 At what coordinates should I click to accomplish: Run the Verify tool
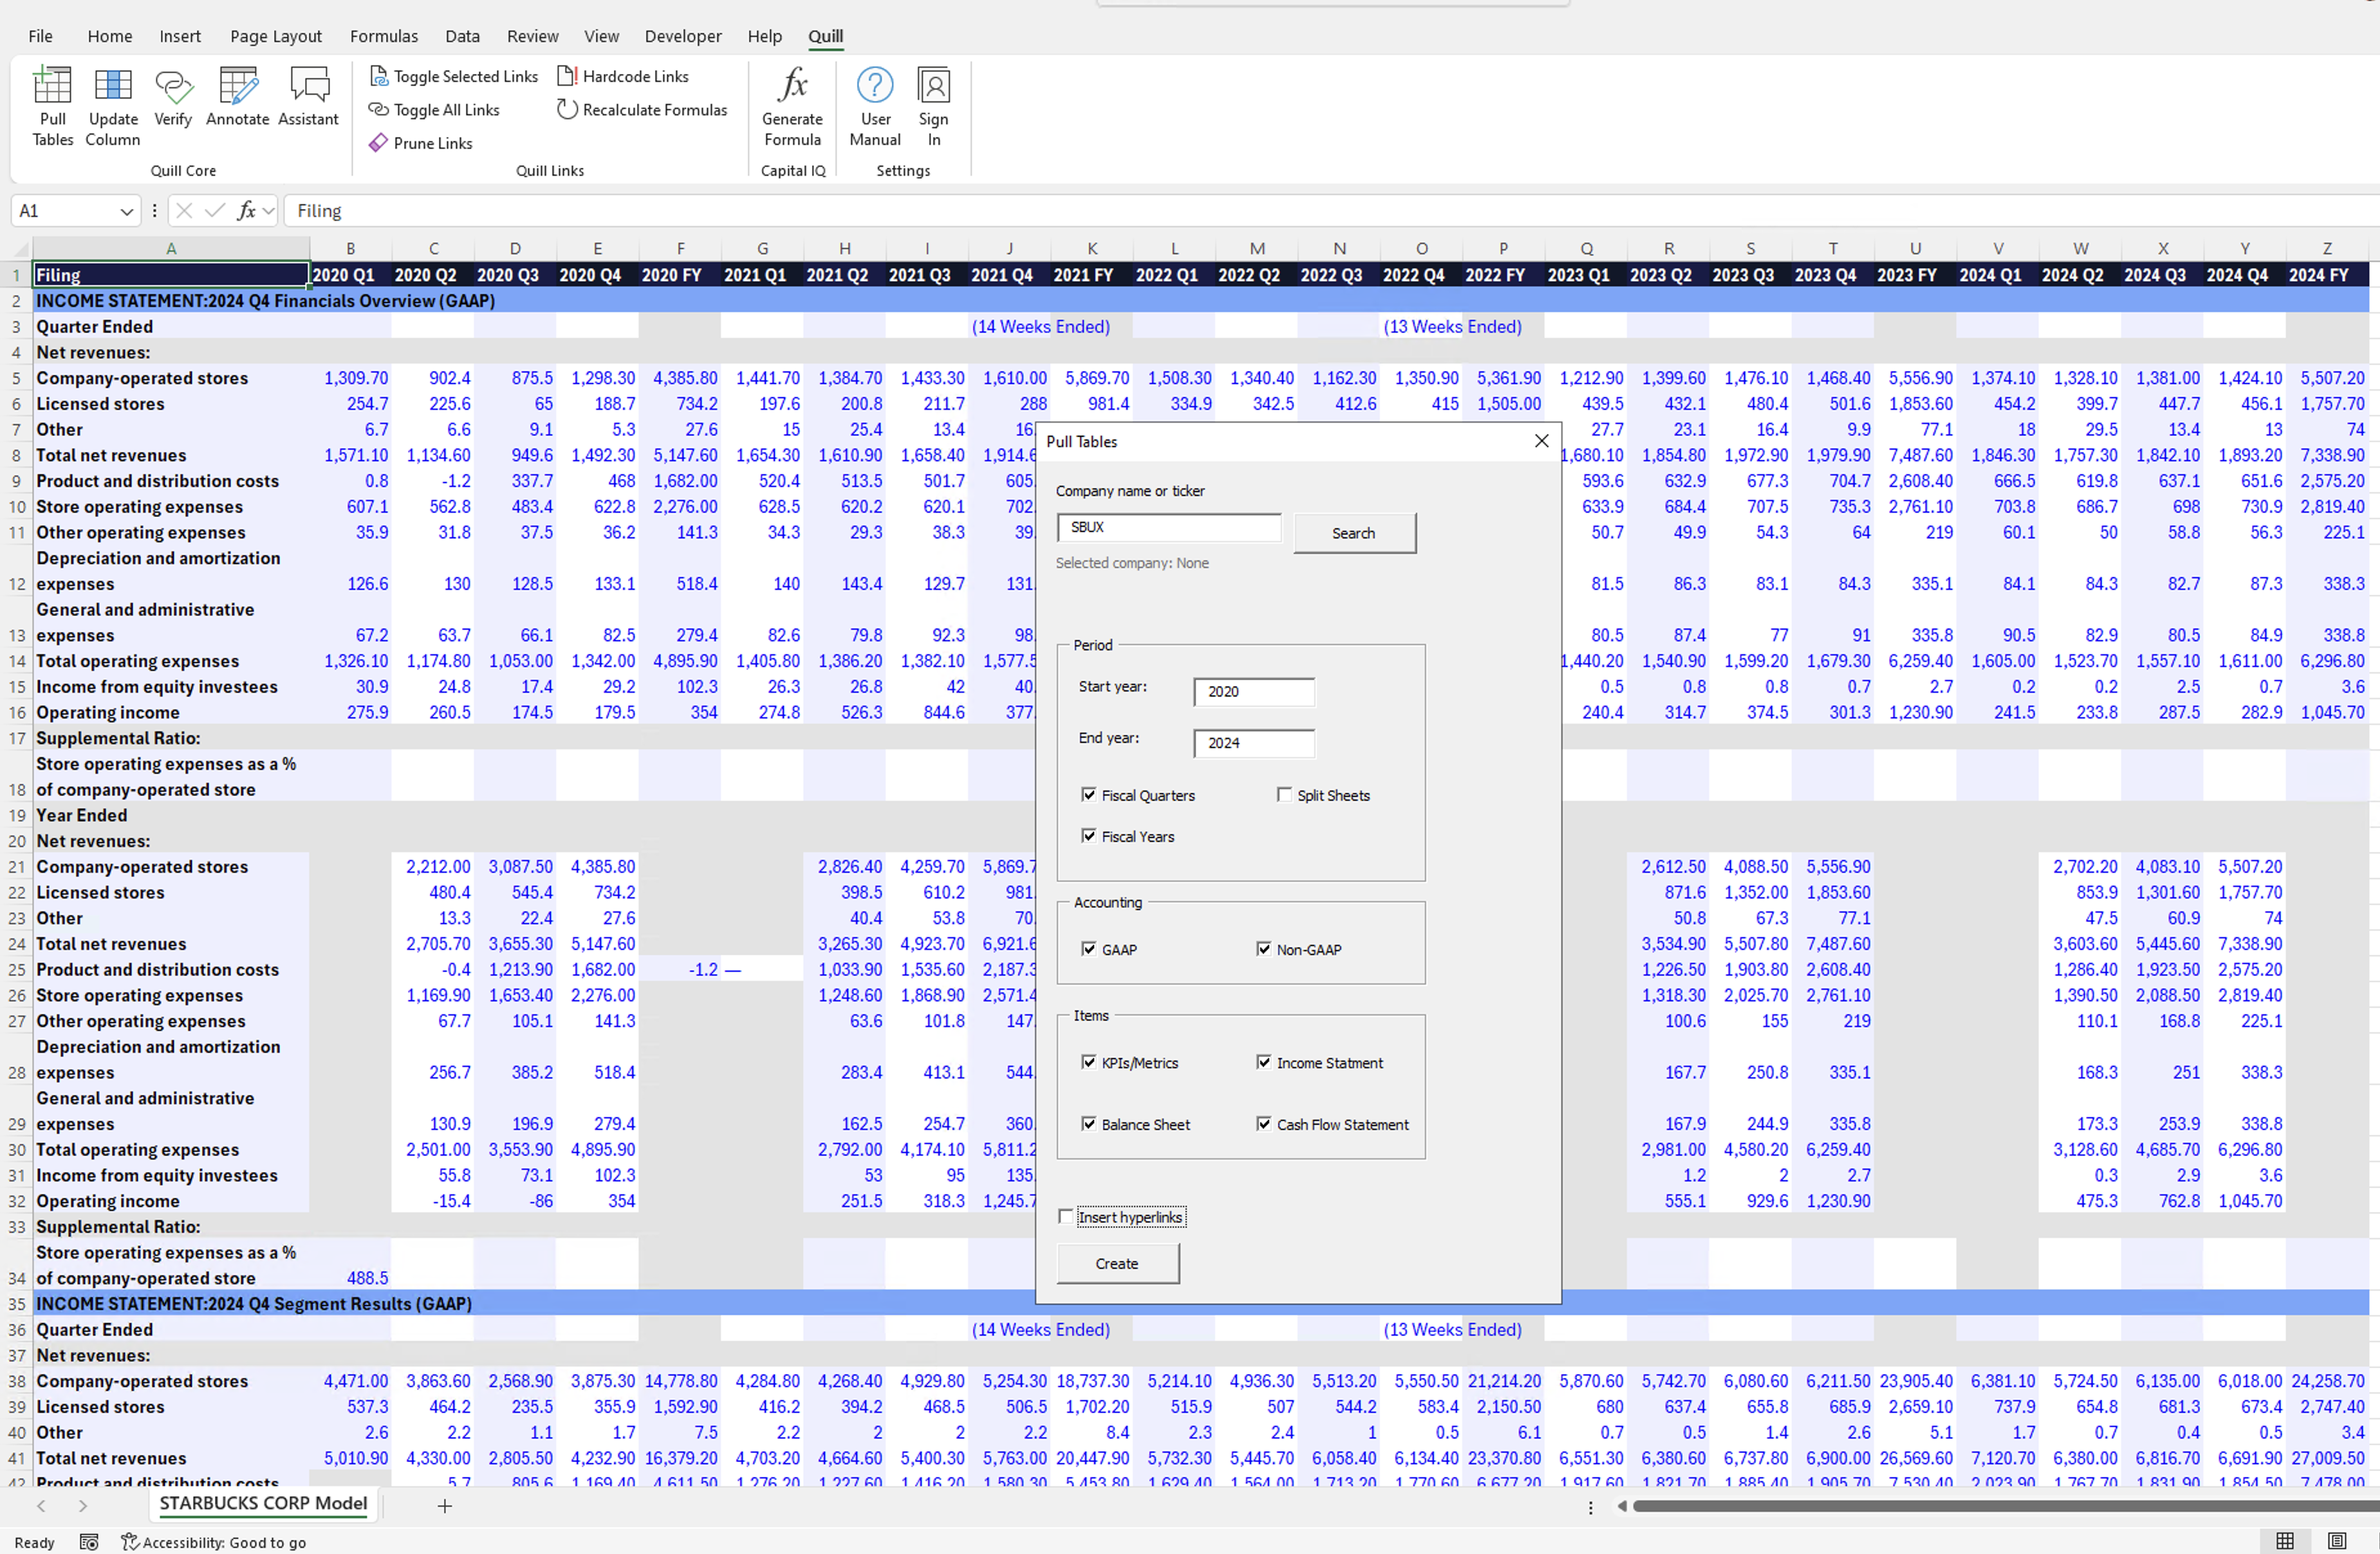pyautogui.click(x=173, y=97)
